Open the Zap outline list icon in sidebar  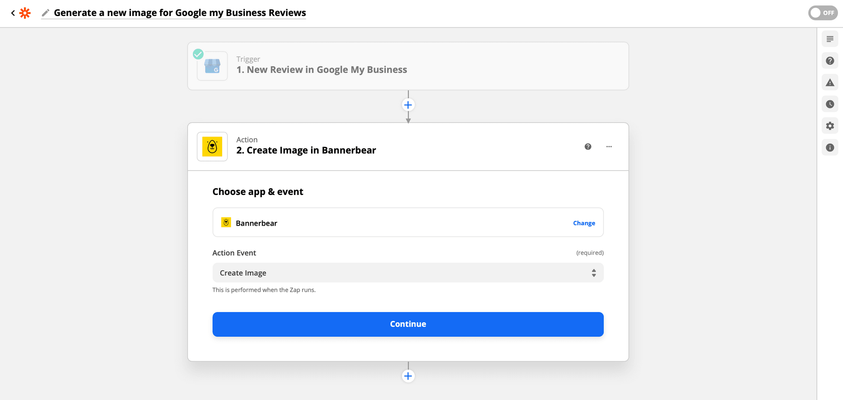coord(830,39)
